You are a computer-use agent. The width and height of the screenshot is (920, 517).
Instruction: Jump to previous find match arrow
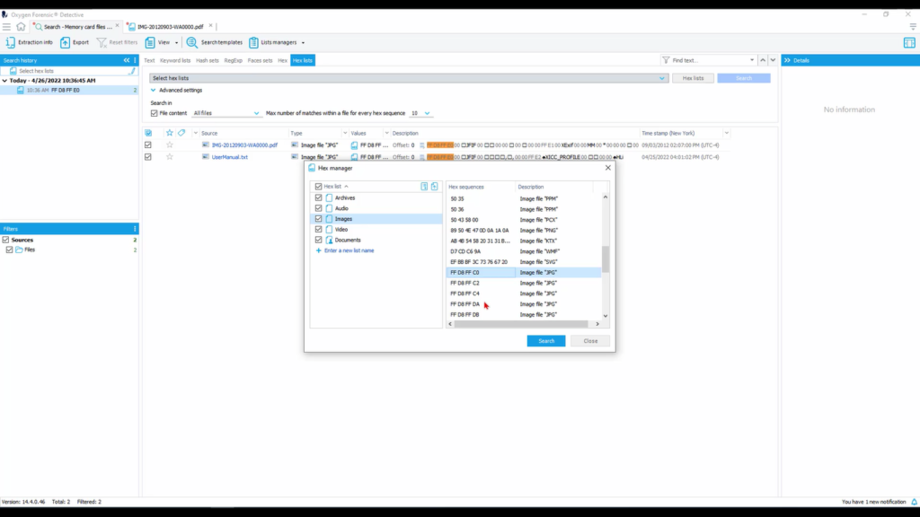763,60
